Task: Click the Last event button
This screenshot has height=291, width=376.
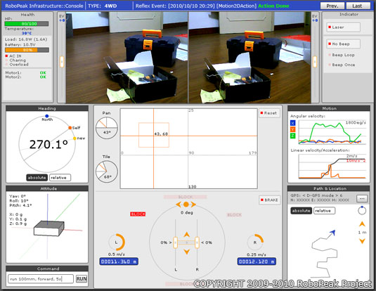Action: pos(358,6)
